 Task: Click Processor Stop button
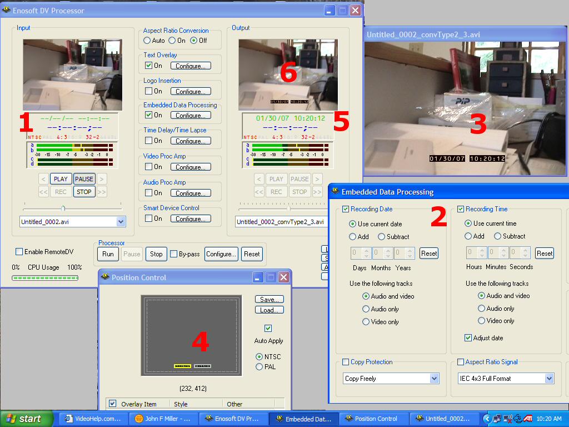[156, 254]
